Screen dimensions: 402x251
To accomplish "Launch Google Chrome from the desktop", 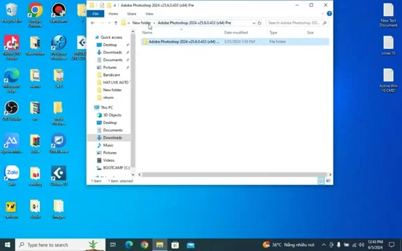I will pos(35,15).
